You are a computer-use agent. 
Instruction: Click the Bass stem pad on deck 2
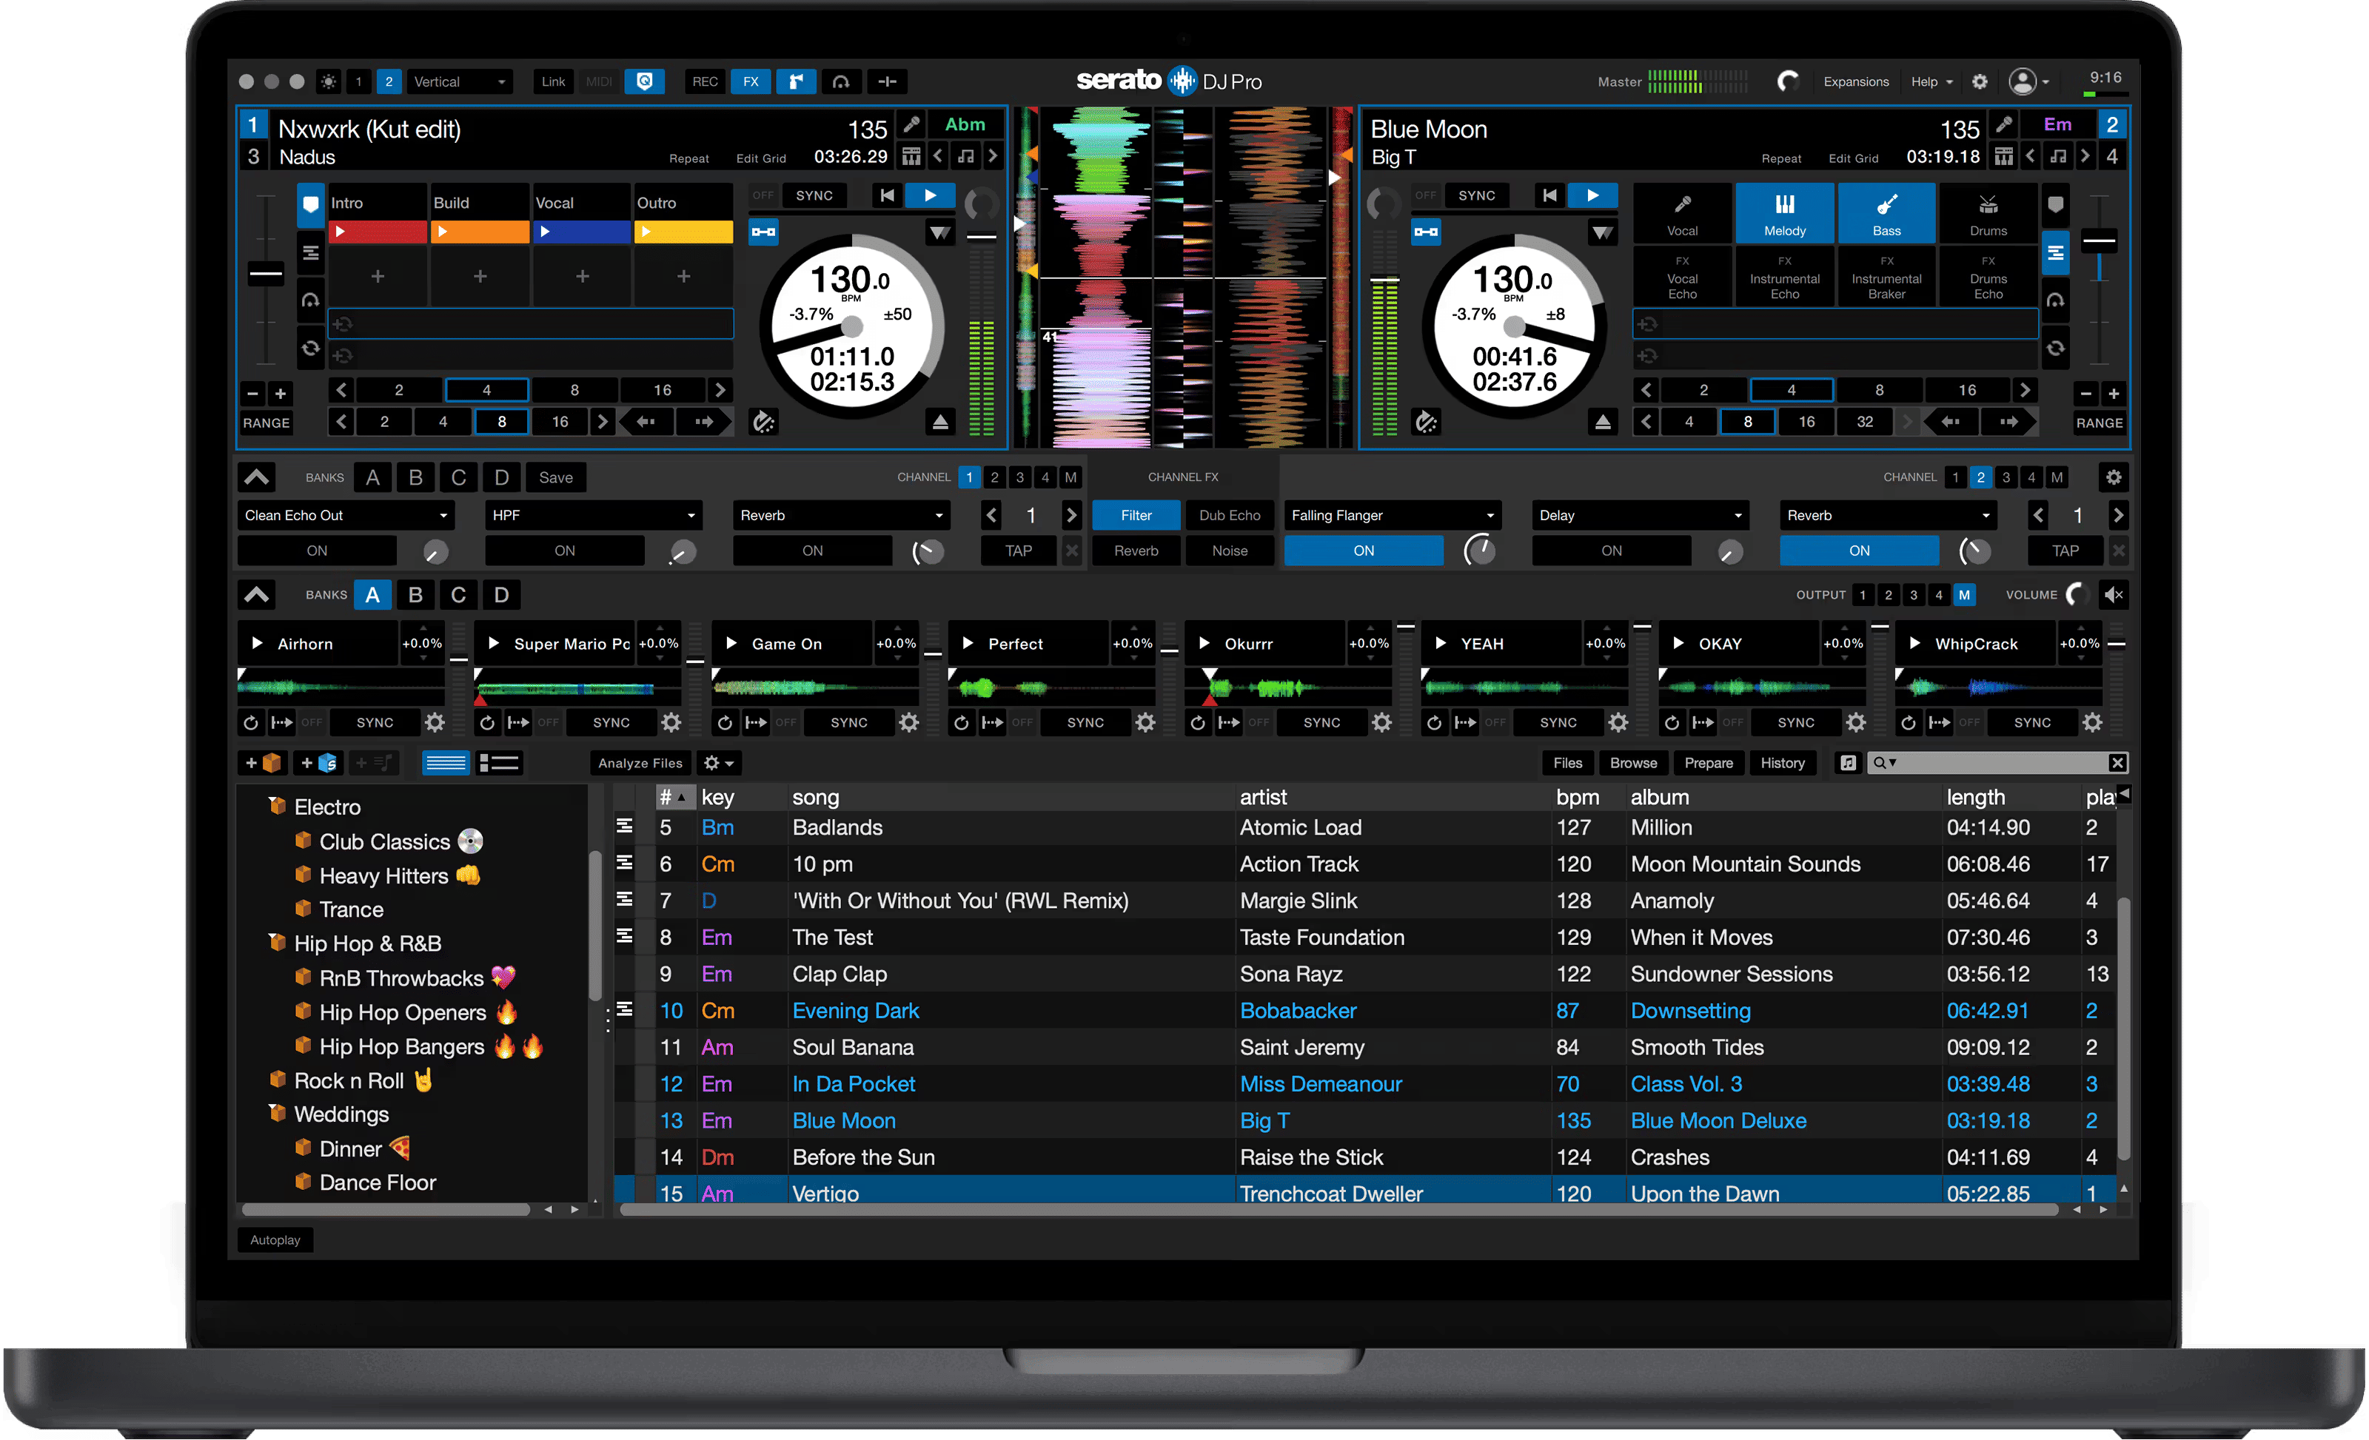pyautogui.click(x=1886, y=213)
